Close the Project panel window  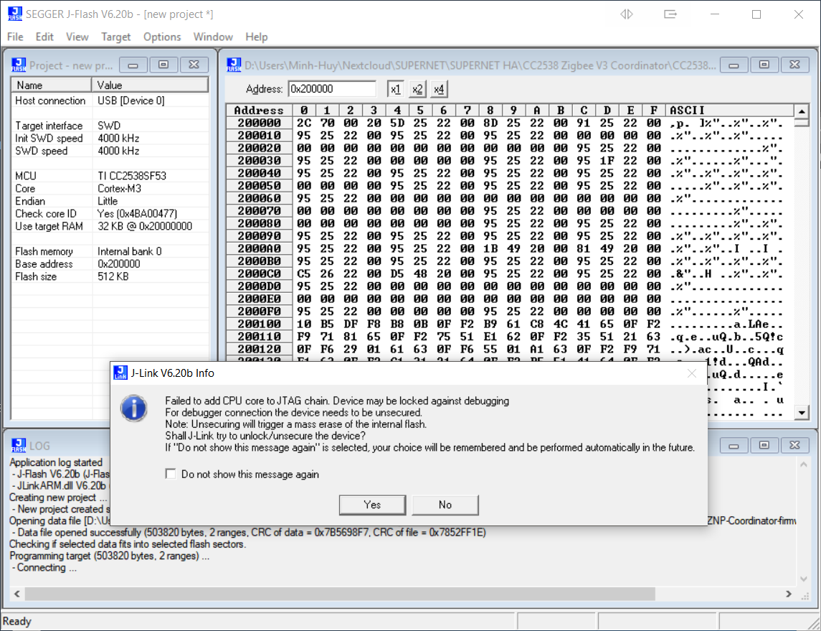(x=194, y=65)
